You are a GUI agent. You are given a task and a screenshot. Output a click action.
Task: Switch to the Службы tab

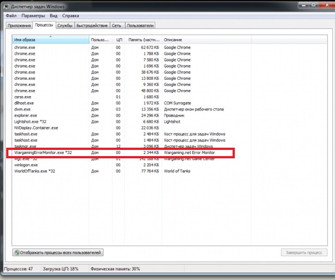point(65,26)
